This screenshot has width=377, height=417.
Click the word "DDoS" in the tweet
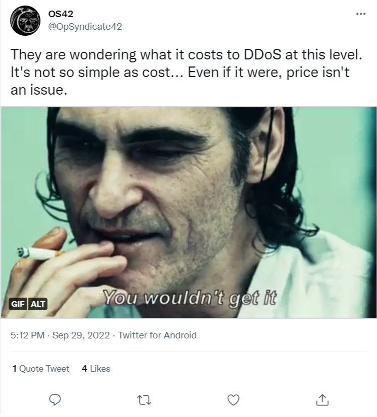pyautogui.click(x=262, y=54)
